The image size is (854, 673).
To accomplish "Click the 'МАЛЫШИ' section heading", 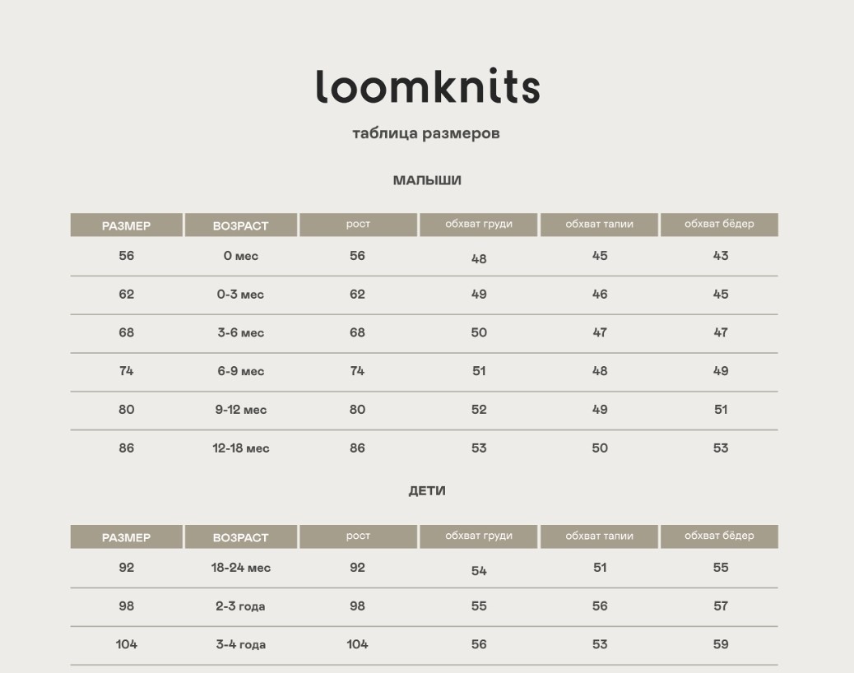I will click(427, 180).
